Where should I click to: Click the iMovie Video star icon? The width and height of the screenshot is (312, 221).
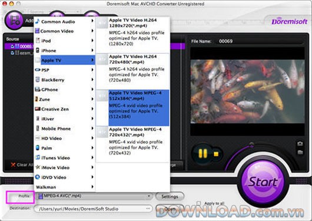coord(38,167)
